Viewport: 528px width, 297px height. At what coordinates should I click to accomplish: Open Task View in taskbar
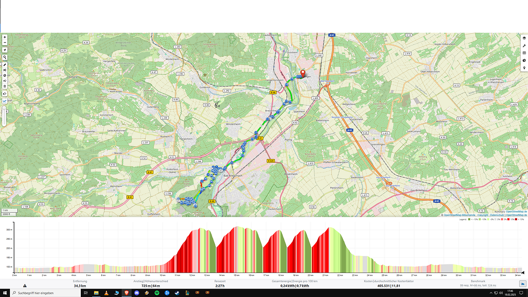tap(86, 293)
